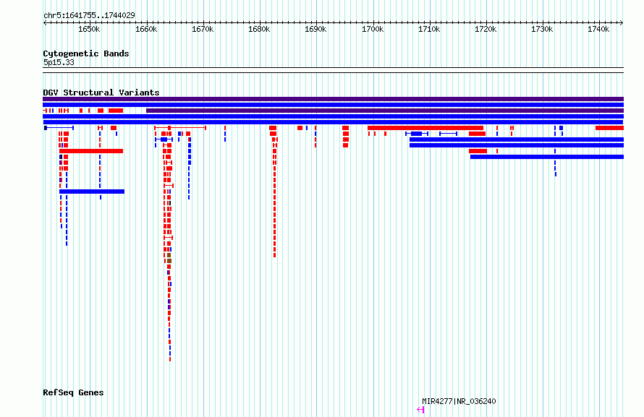Select the 1680k ruler tick label

pyautogui.click(x=259, y=30)
